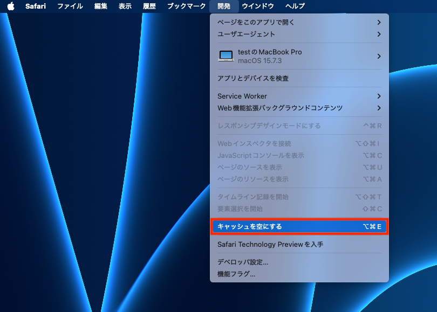Open the ファイル menu
Image resolution: width=437 pixels, height=312 pixels.
[x=70, y=6]
